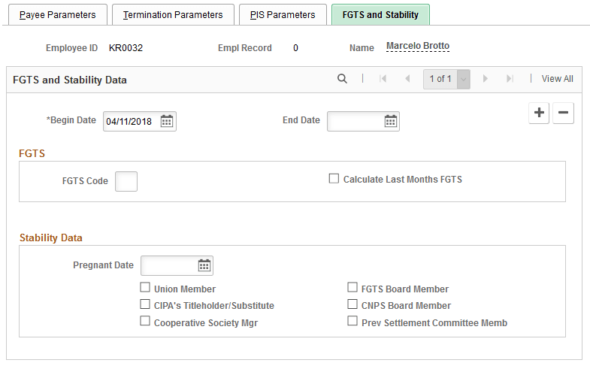Click the search magnifier icon
This screenshot has height=366, width=590.
pos(342,79)
